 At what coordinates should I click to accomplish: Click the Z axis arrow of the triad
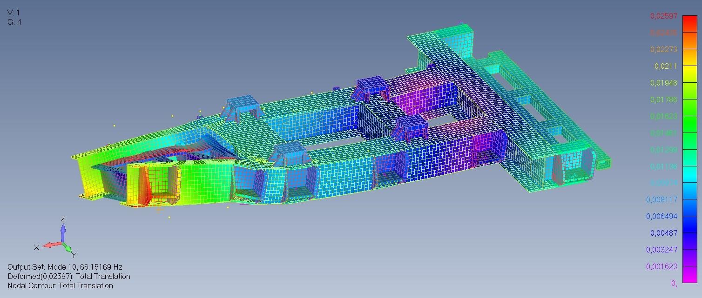click(x=63, y=230)
